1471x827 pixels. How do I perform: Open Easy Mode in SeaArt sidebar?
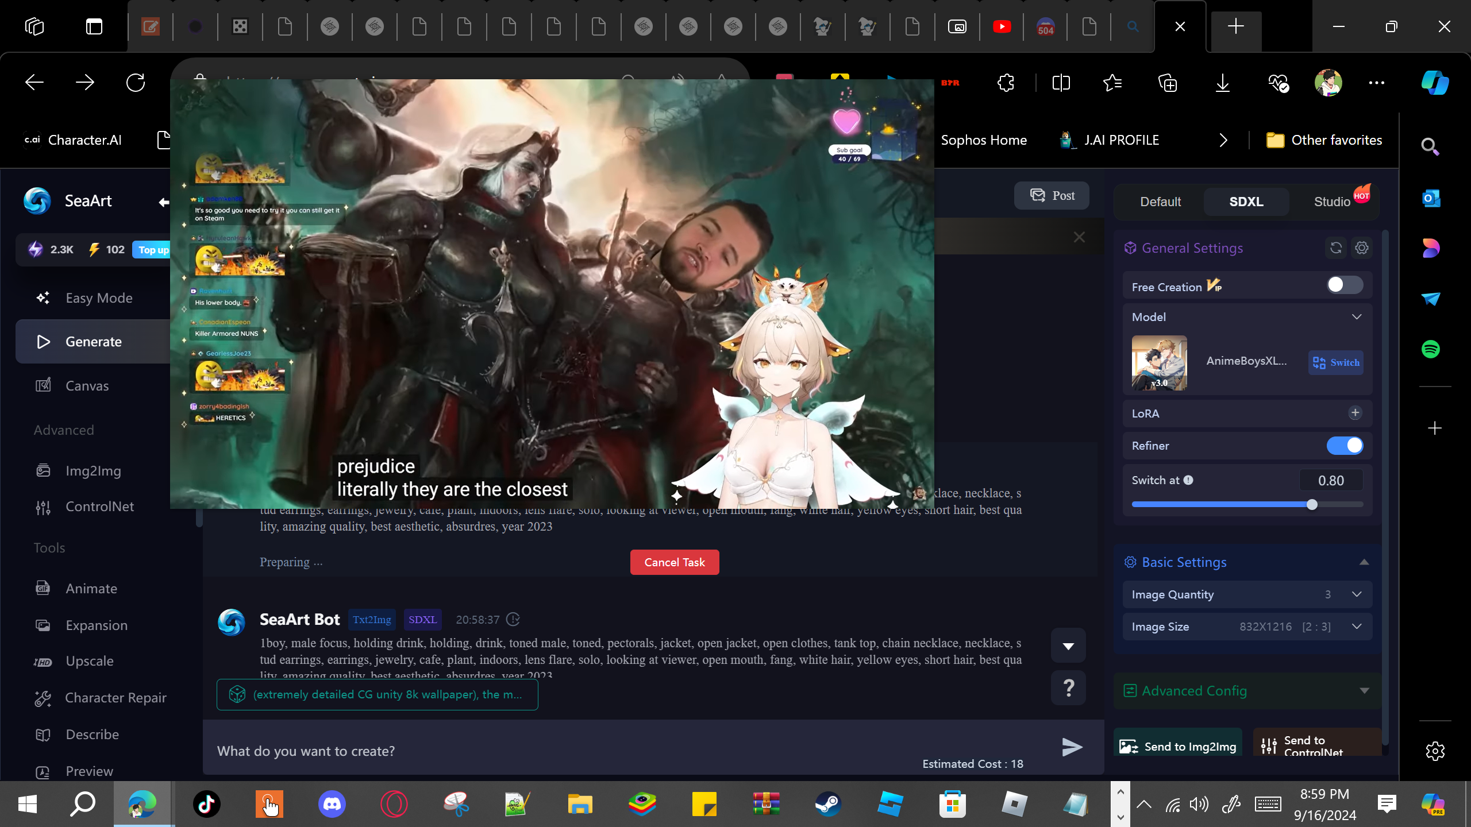click(x=99, y=298)
